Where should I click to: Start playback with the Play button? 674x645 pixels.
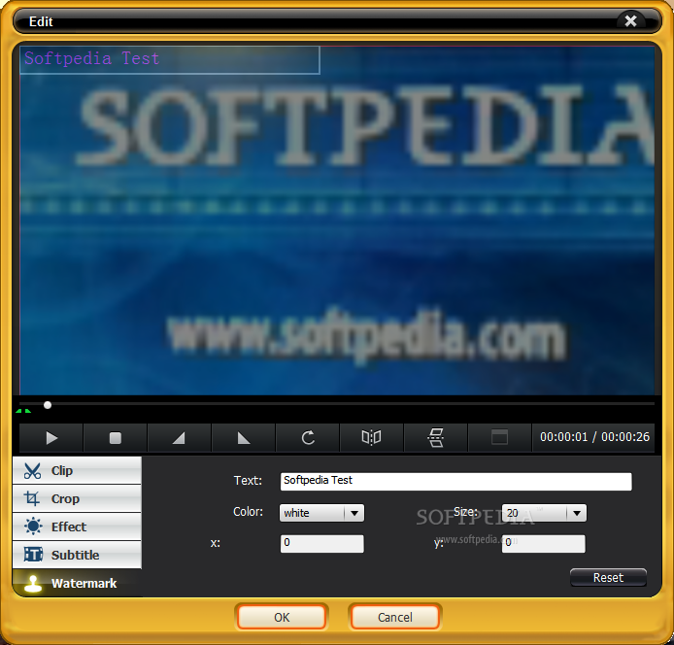[51, 438]
